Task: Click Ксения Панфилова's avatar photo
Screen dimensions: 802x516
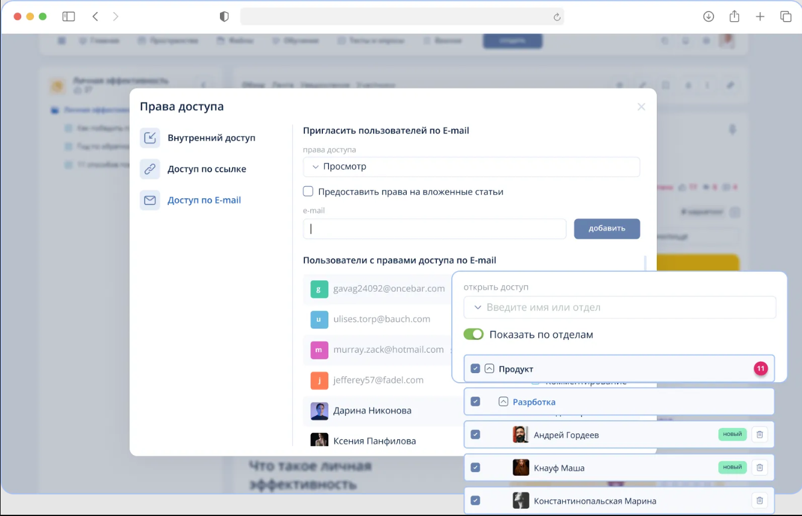Action: point(319,439)
